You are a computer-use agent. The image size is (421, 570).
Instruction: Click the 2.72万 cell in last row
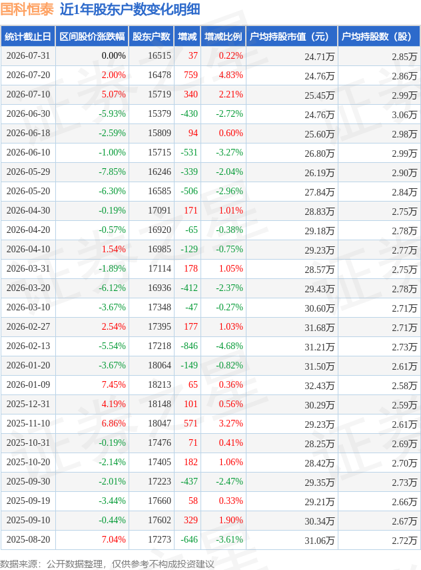click(404, 540)
